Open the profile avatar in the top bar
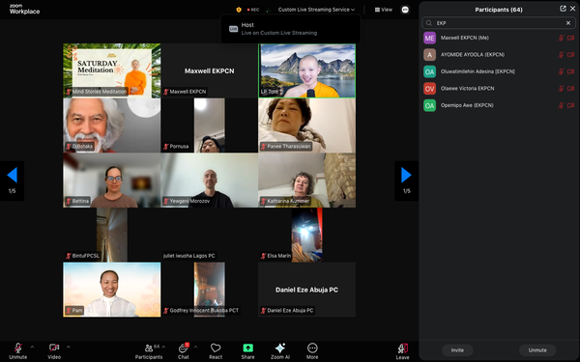580x362 pixels. (405, 10)
